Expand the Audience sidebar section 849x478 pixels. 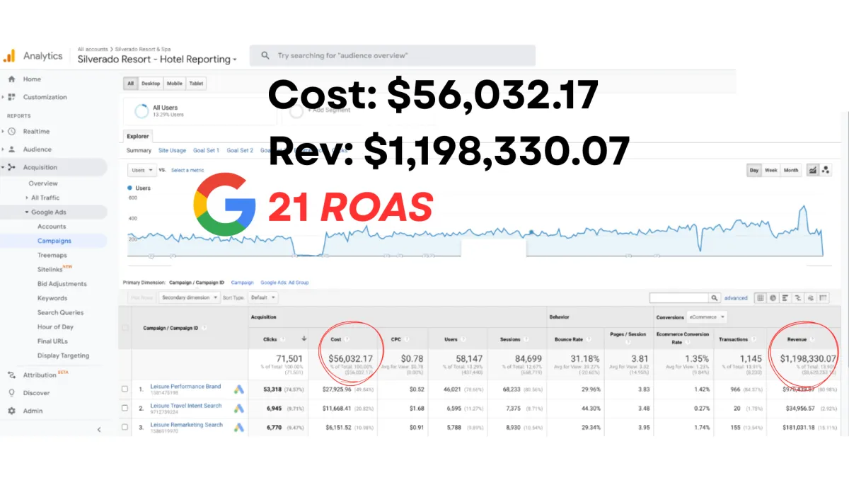(x=3, y=149)
